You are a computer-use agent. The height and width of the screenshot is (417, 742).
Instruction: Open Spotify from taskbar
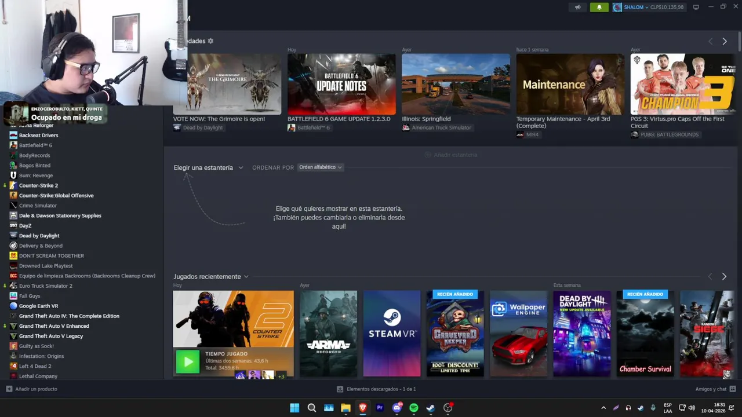(414, 408)
